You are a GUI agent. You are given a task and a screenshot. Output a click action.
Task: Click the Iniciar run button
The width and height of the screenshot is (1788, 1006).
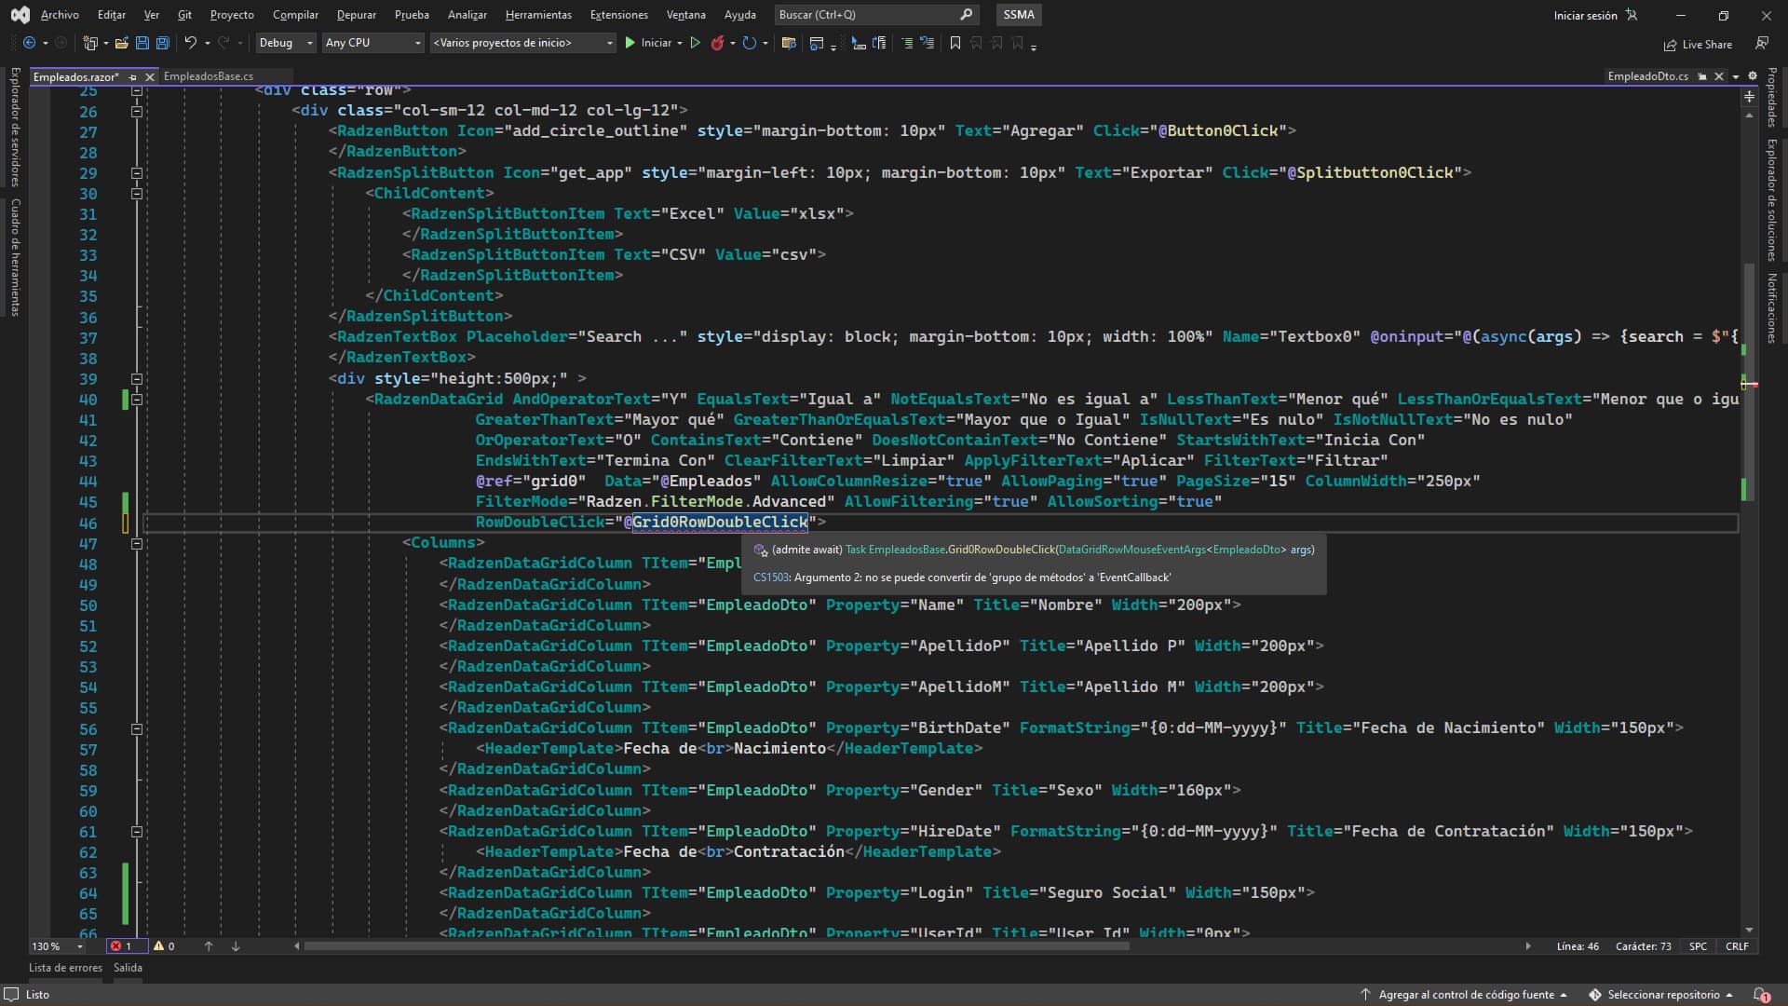tap(648, 43)
